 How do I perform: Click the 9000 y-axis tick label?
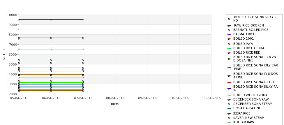(x=13, y=25)
